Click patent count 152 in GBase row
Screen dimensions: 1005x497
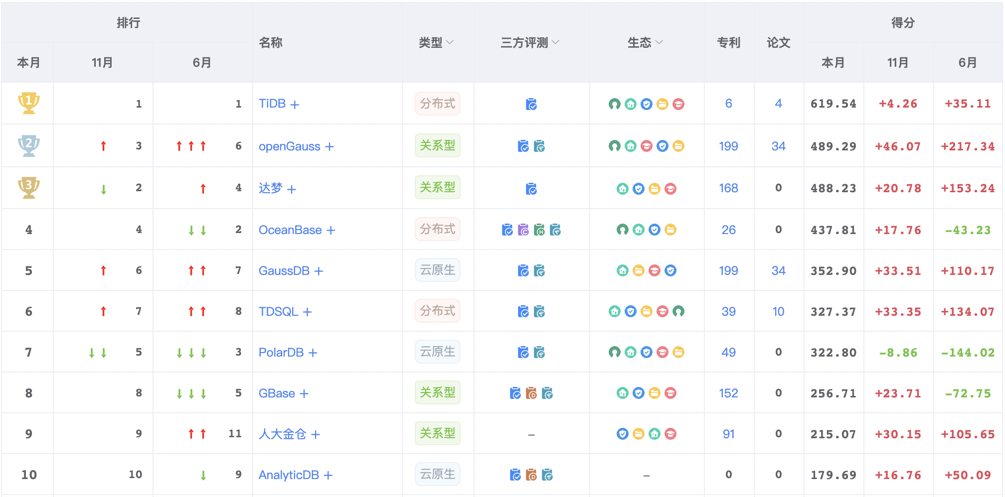(728, 393)
